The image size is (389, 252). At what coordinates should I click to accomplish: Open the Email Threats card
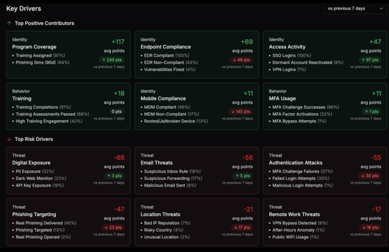click(198, 172)
